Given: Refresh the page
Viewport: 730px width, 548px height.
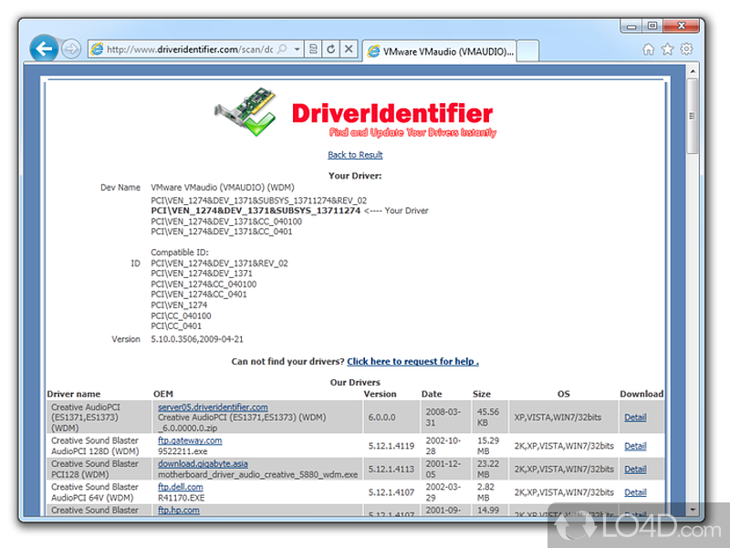Looking at the screenshot, I should tap(330, 49).
